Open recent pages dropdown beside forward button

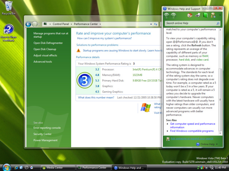39,24
